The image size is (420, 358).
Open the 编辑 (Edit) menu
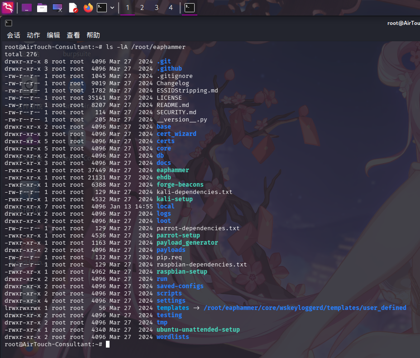(53, 35)
